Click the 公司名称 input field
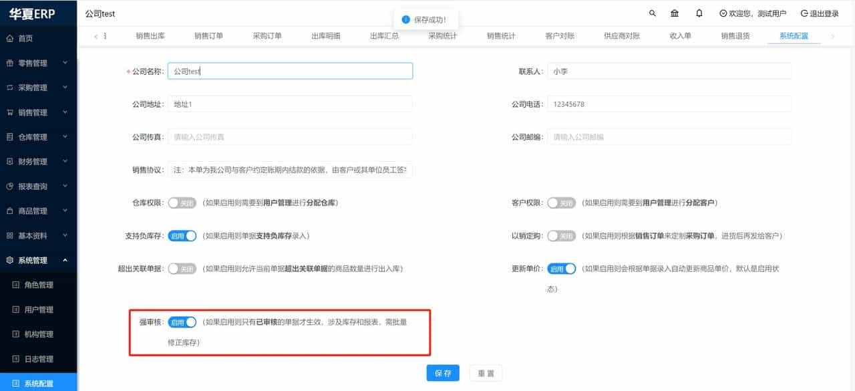Image resolution: width=855 pixels, height=391 pixels. pyautogui.click(x=290, y=70)
